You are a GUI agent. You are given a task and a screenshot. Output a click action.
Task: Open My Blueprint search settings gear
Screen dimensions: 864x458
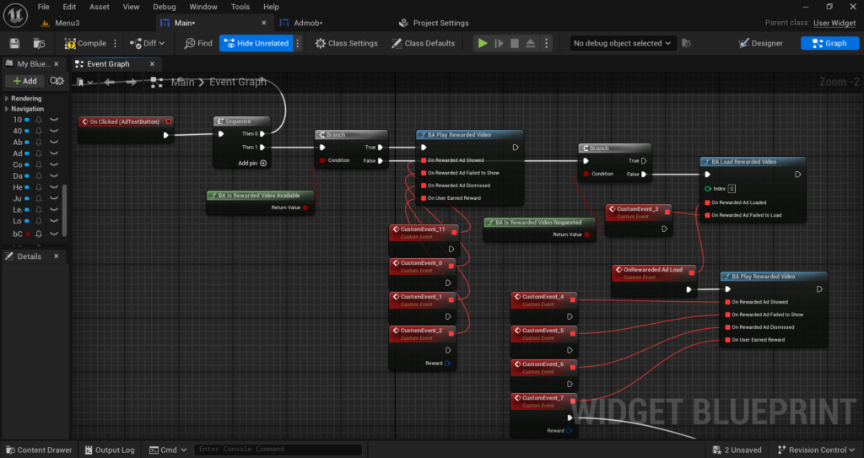pos(57,81)
